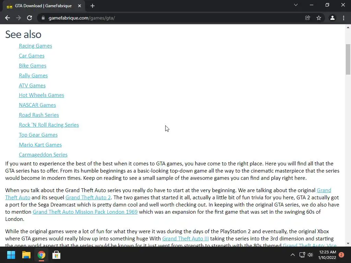Share this page via share icon
Viewport: 351px width, 263px height.
click(x=307, y=18)
